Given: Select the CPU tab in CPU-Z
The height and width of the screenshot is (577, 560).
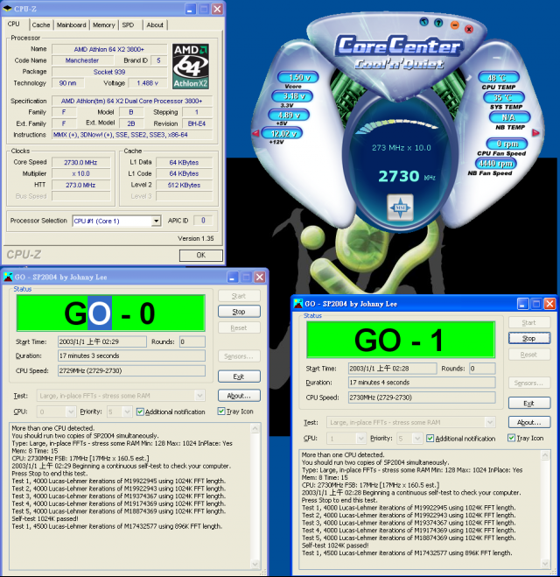Looking at the screenshot, I should [14, 24].
